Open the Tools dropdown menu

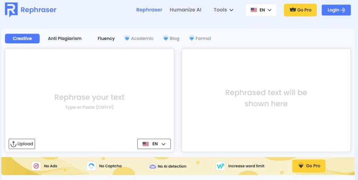pyautogui.click(x=223, y=10)
